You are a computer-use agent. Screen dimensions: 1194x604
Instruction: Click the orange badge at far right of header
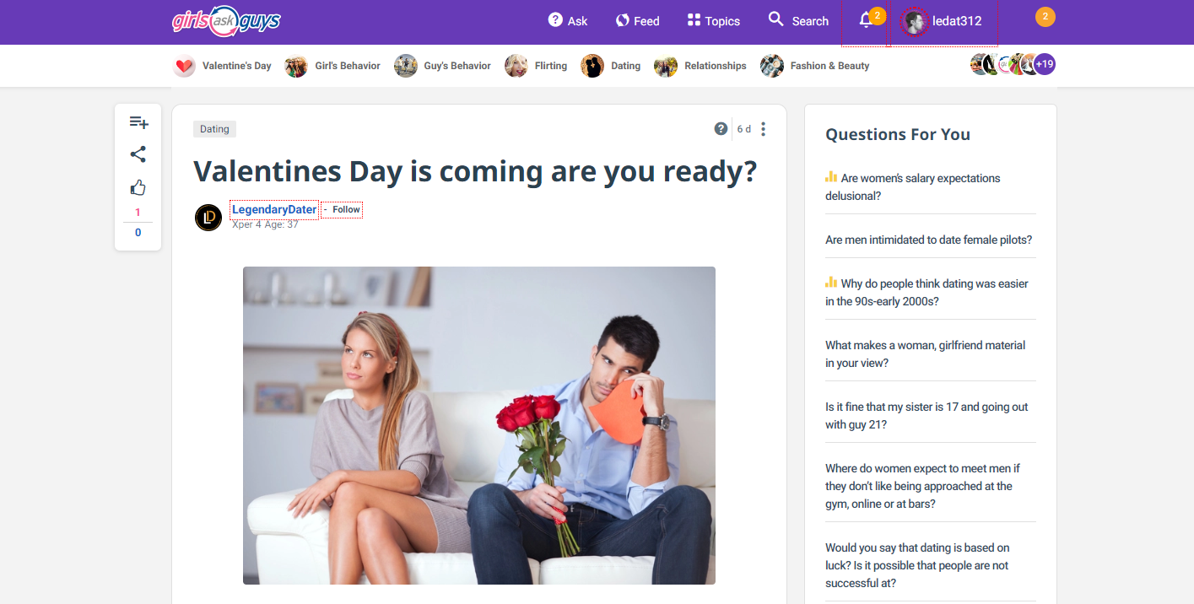[1045, 17]
